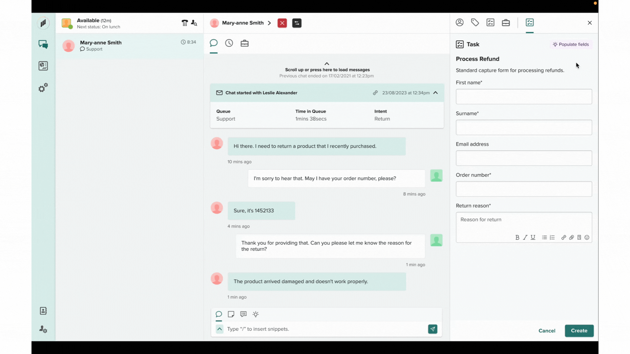Click the send message paper plane button
630x354 pixels.
coord(432,329)
